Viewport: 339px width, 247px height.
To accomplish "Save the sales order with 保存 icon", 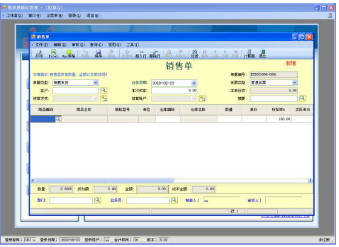I will (98, 54).
